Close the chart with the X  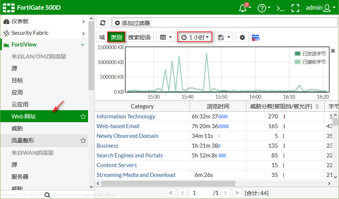point(333,51)
